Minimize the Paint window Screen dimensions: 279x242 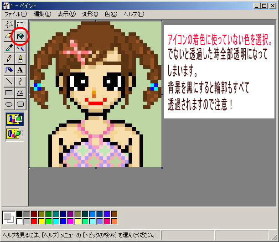(257, 6)
